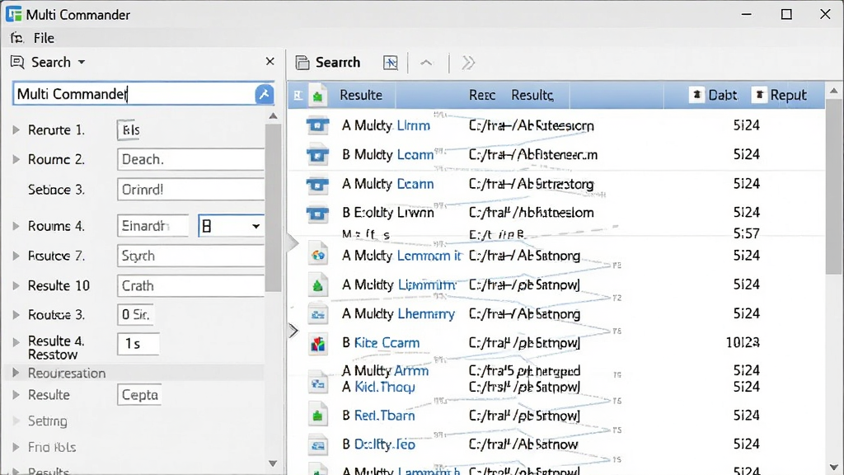Click the icon of A Mulcty Dcann row
The height and width of the screenshot is (475, 844).
(x=317, y=185)
